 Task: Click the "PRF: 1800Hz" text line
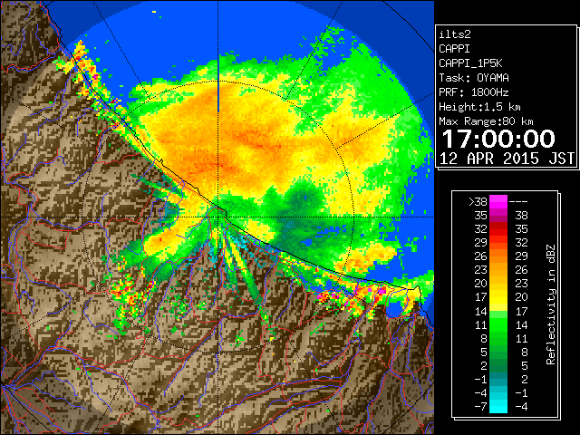click(474, 92)
